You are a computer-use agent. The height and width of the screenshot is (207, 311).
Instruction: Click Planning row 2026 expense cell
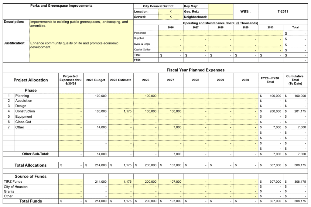[145, 96]
